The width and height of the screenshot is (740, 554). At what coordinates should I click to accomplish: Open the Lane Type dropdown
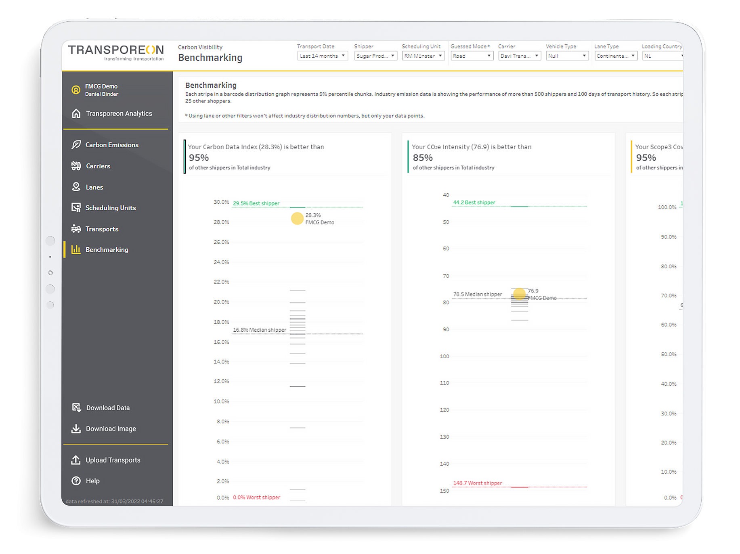616,56
